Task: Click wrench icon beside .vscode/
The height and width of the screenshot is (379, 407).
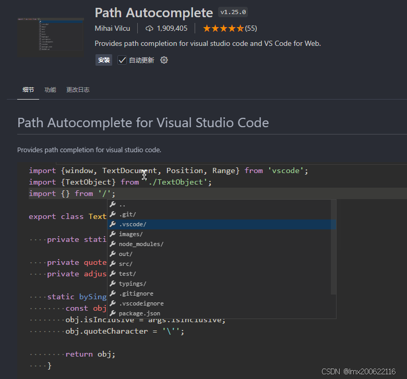Action: [x=113, y=224]
